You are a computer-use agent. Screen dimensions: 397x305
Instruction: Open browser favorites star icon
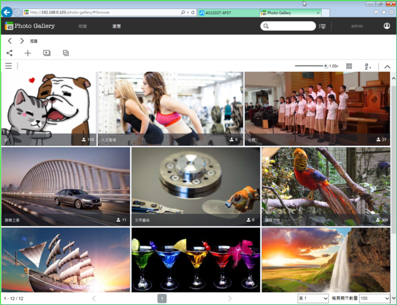384,12
